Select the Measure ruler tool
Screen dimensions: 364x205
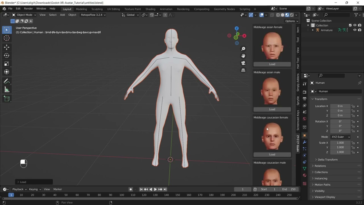7,90
